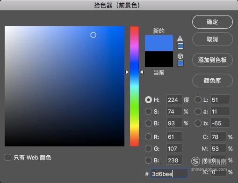Click the current black color preview

(159, 59)
